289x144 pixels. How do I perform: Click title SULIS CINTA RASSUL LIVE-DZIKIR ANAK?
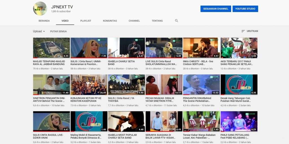tap(48, 136)
